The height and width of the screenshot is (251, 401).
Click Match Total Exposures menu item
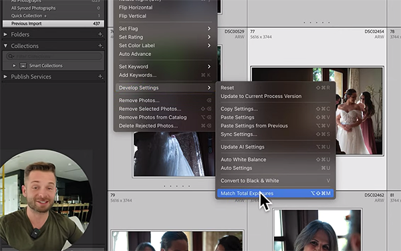pos(275,194)
